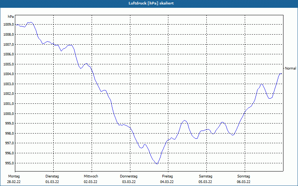Select the 'hPa' axis unit label
Viewport: 298px width, 186px height.
point(11,17)
